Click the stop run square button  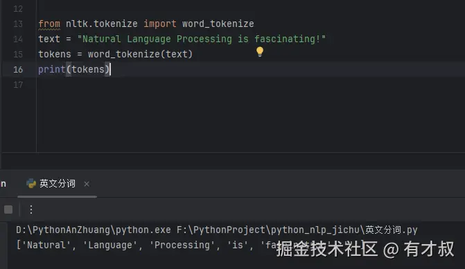pyautogui.click(x=8, y=210)
